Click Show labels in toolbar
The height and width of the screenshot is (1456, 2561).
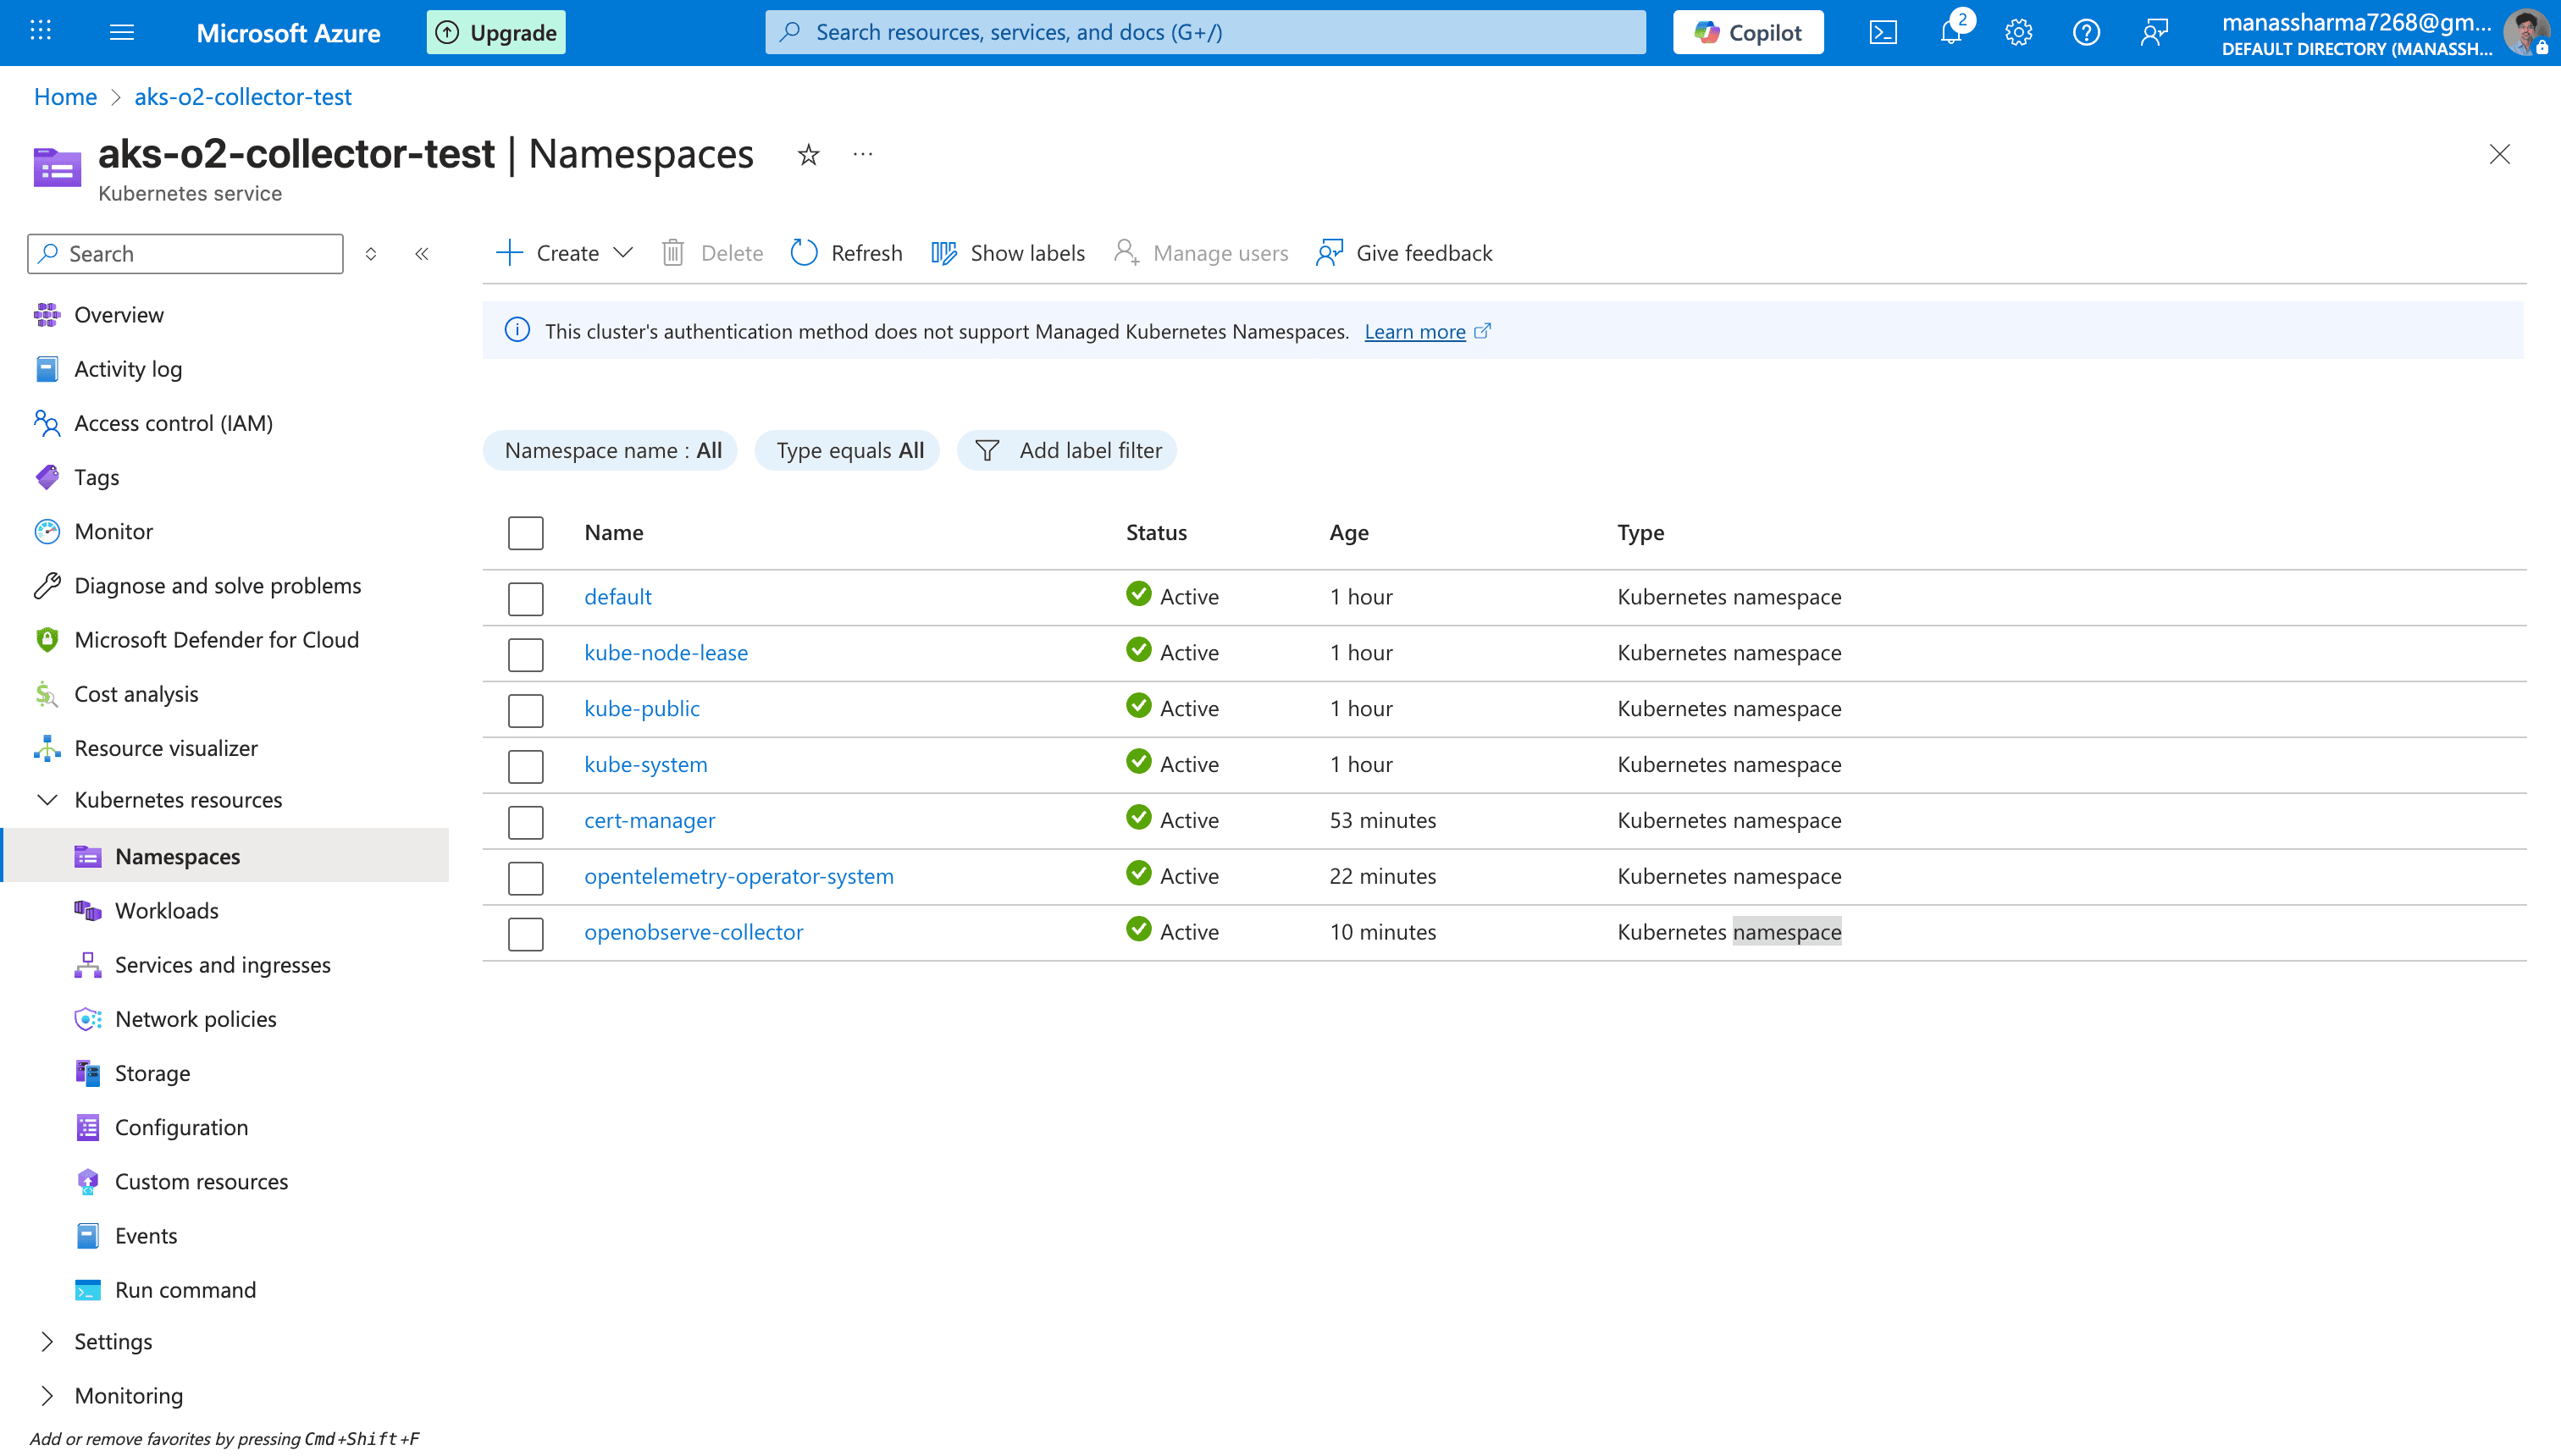(x=1009, y=253)
